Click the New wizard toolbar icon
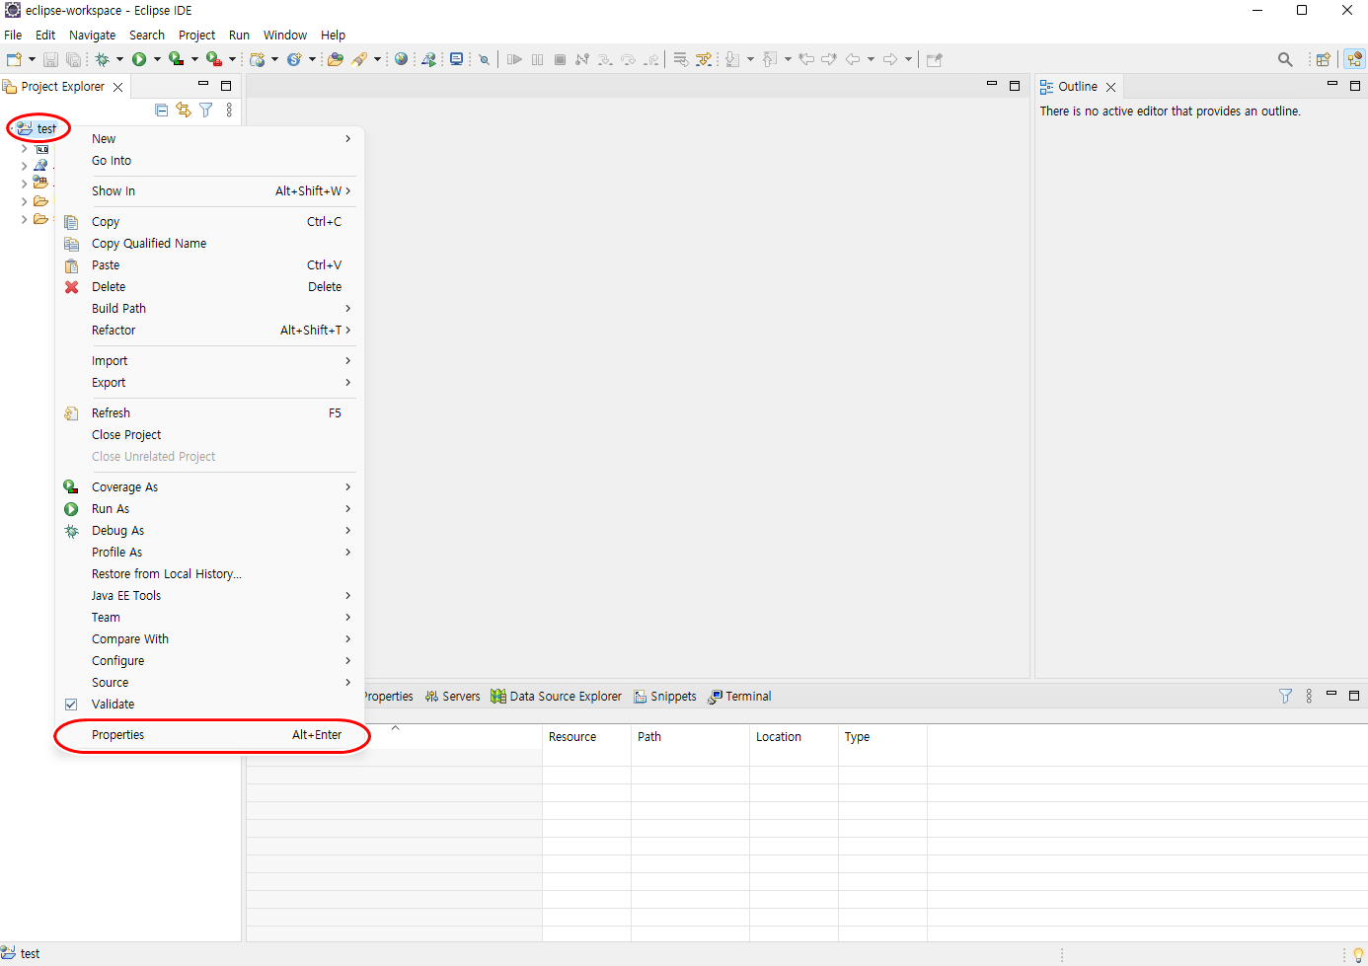This screenshot has height=966, width=1368. point(14,59)
